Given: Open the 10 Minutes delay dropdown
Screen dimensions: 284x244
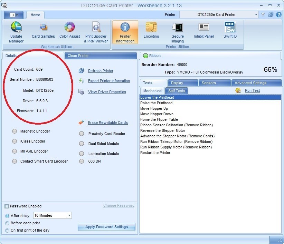Looking at the screenshot, I should (69, 215).
